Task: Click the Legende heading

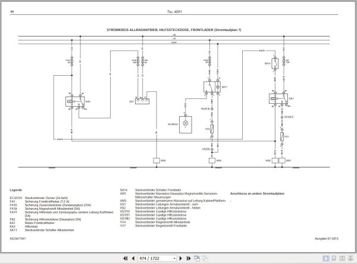Action: [16, 190]
